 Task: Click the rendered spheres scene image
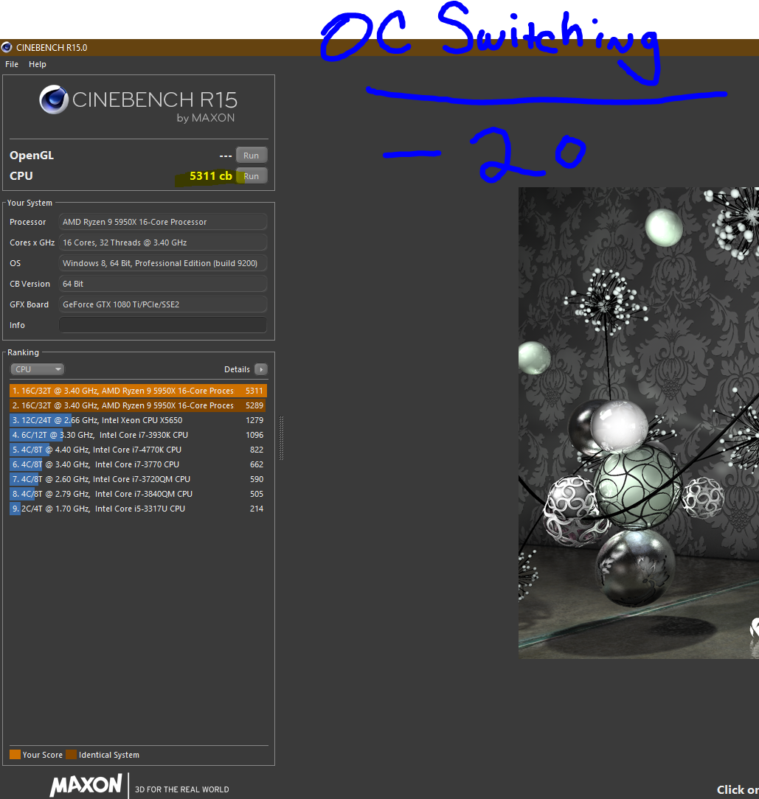pos(639,423)
